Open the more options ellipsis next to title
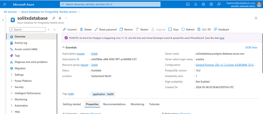Image resolution: width=263 pixels, height=114 pixels. (66, 18)
